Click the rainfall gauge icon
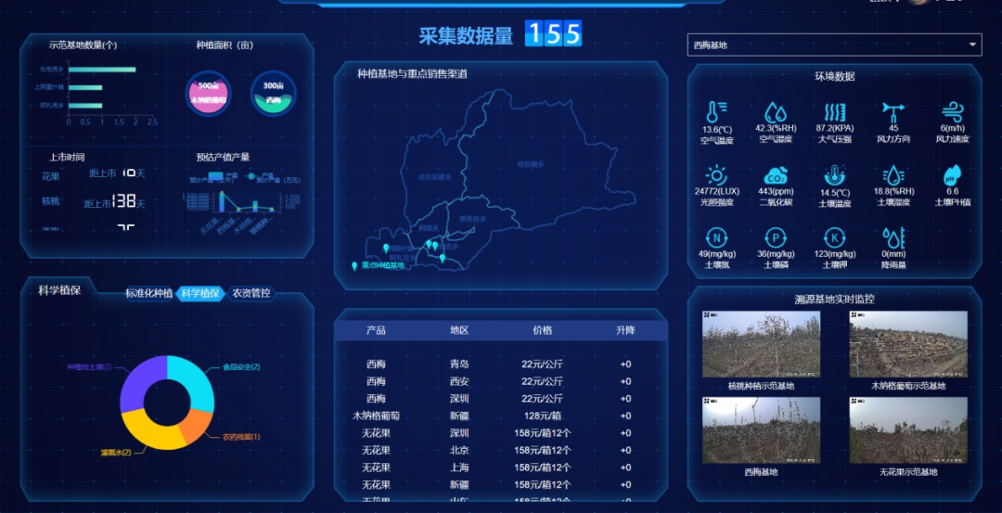The image size is (1002, 513). click(x=893, y=237)
